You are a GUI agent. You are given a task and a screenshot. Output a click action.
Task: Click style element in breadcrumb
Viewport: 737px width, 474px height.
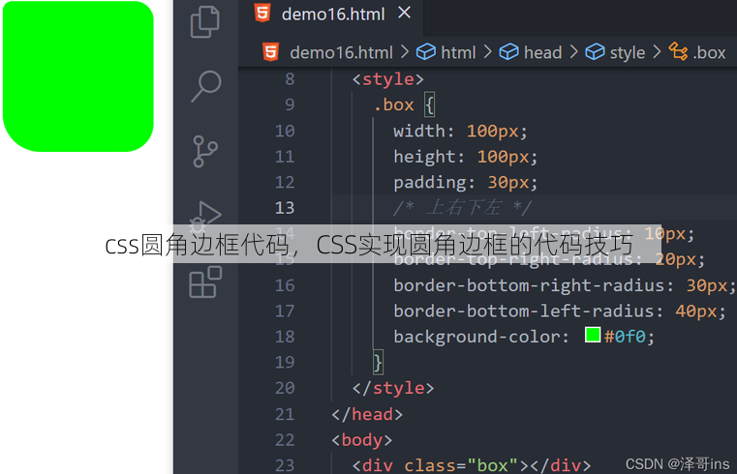tap(627, 52)
